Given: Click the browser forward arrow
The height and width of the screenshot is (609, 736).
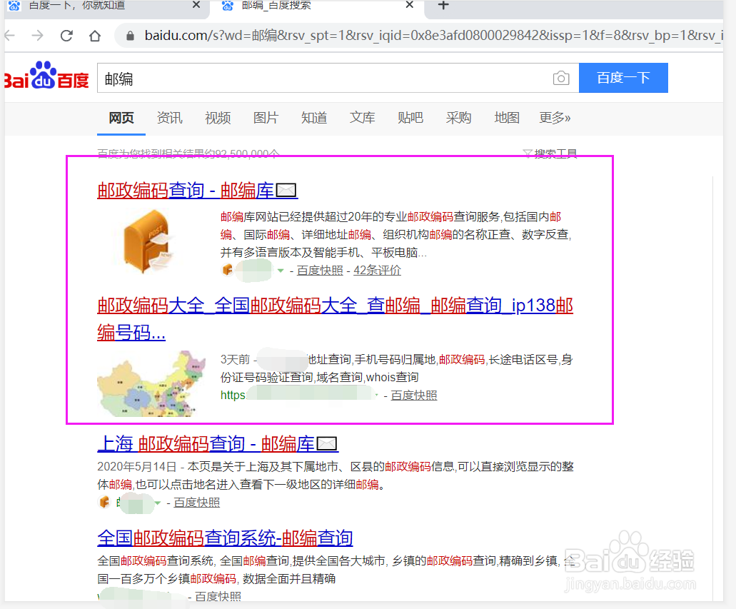Looking at the screenshot, I should pos(38,35).
